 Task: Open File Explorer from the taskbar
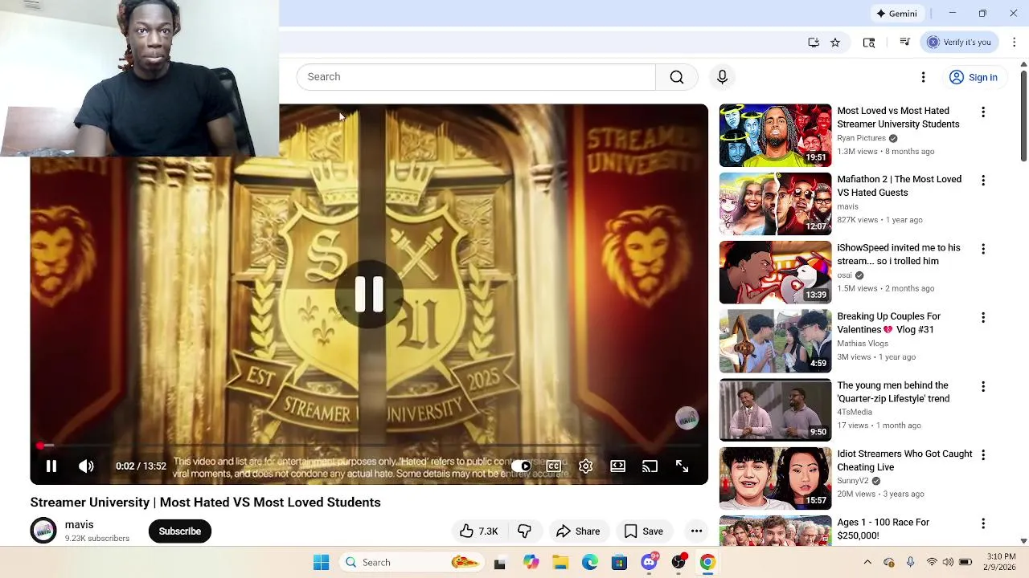click(560, 563)
